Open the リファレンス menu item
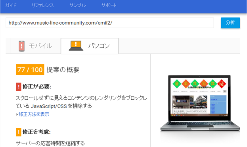The width and height of the screenshot is (247, 147). pyautogui.click(x=43, y=5)
